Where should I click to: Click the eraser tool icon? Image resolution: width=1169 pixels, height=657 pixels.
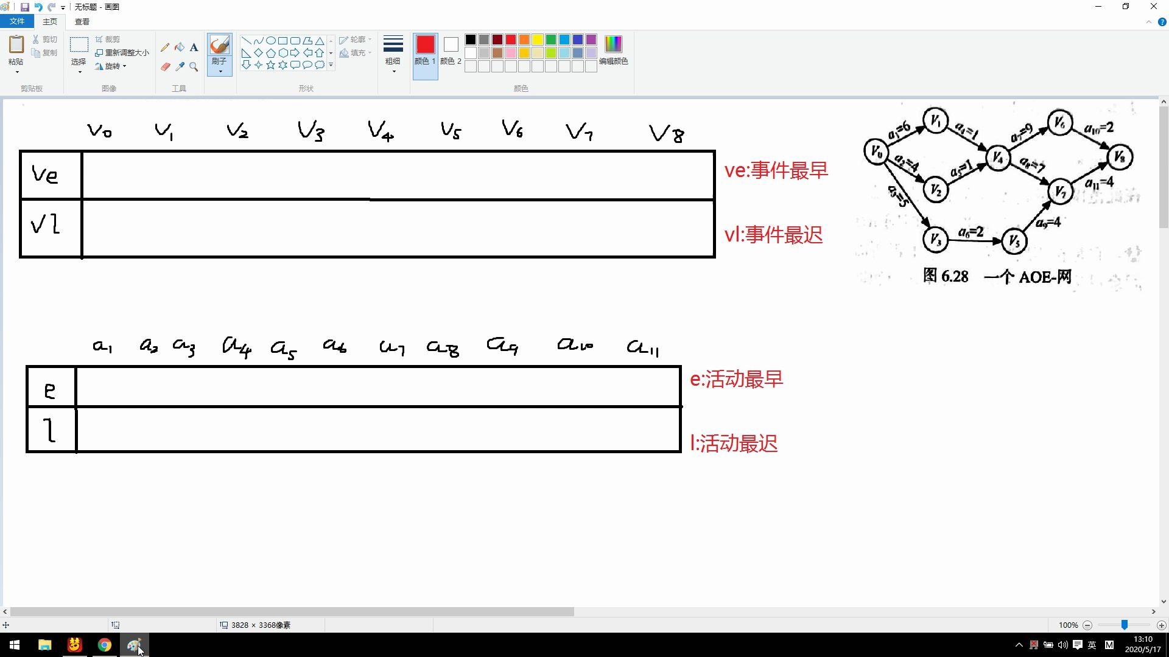[164, 66]
